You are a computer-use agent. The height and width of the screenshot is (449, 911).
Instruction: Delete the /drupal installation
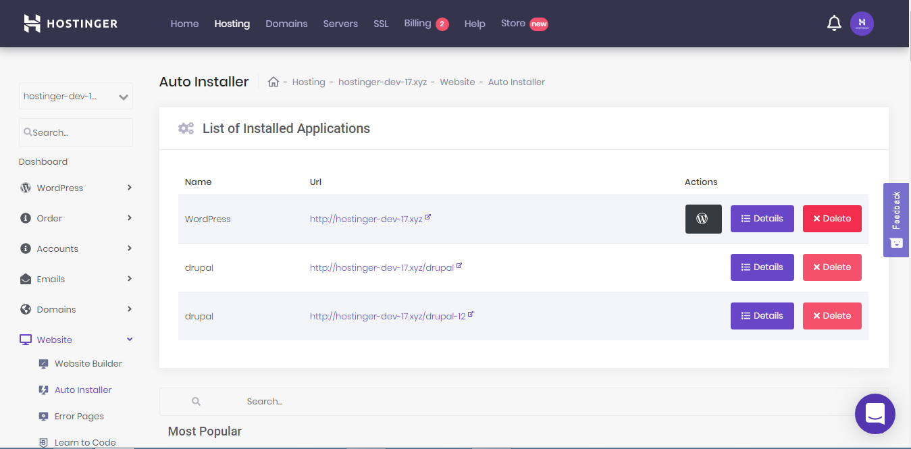tap(832, 267)
